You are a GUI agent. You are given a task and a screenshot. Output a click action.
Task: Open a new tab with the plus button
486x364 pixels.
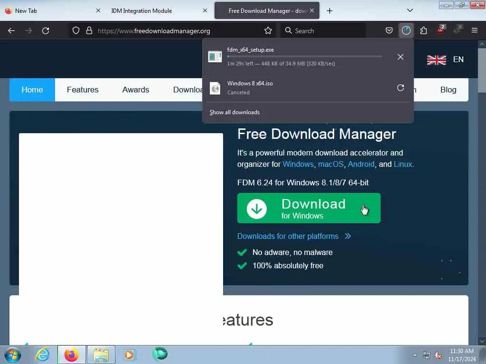point(330,11)
